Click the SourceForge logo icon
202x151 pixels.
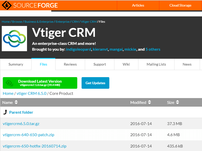[x=6, y=5]
